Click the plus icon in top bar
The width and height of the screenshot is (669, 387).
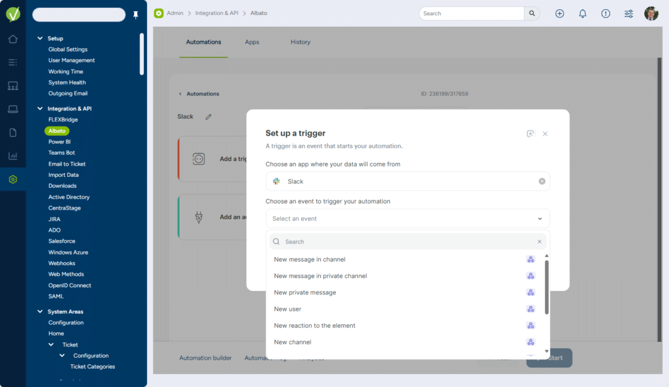(559, 14)
